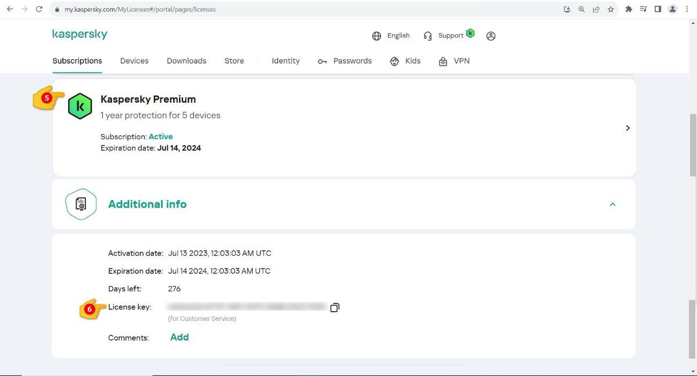Open the extensions puzzle icon
This screenshot has width=697, height=376.
coord(629,9)
